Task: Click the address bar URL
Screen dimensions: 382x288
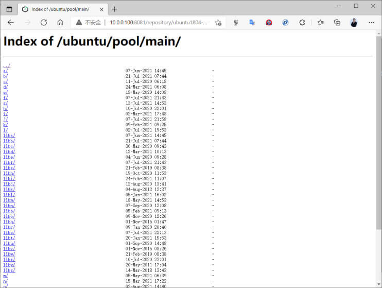Action: pyautogui.click(x=159, y=23)
